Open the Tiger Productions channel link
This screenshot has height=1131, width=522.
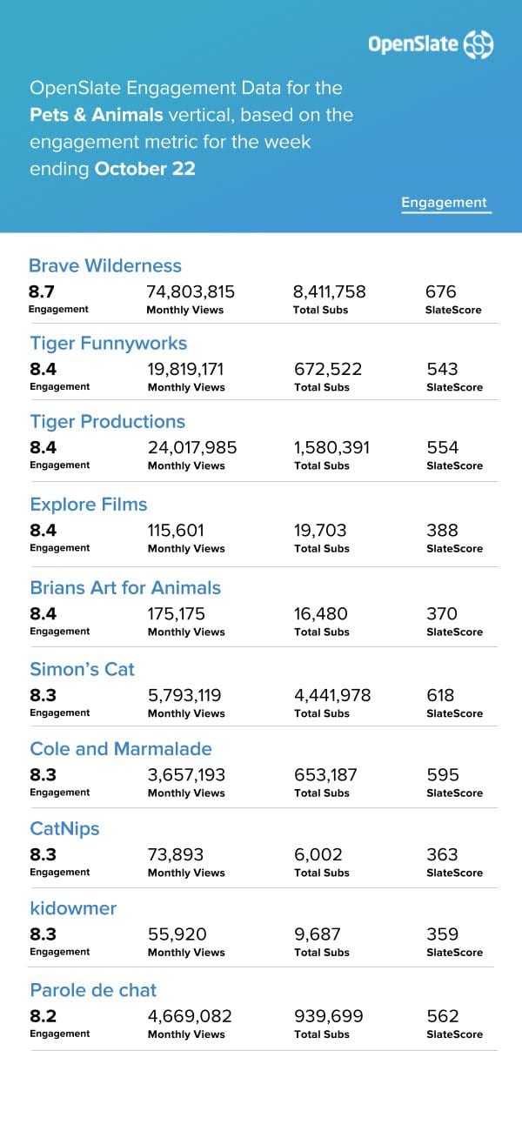[107, 421]
